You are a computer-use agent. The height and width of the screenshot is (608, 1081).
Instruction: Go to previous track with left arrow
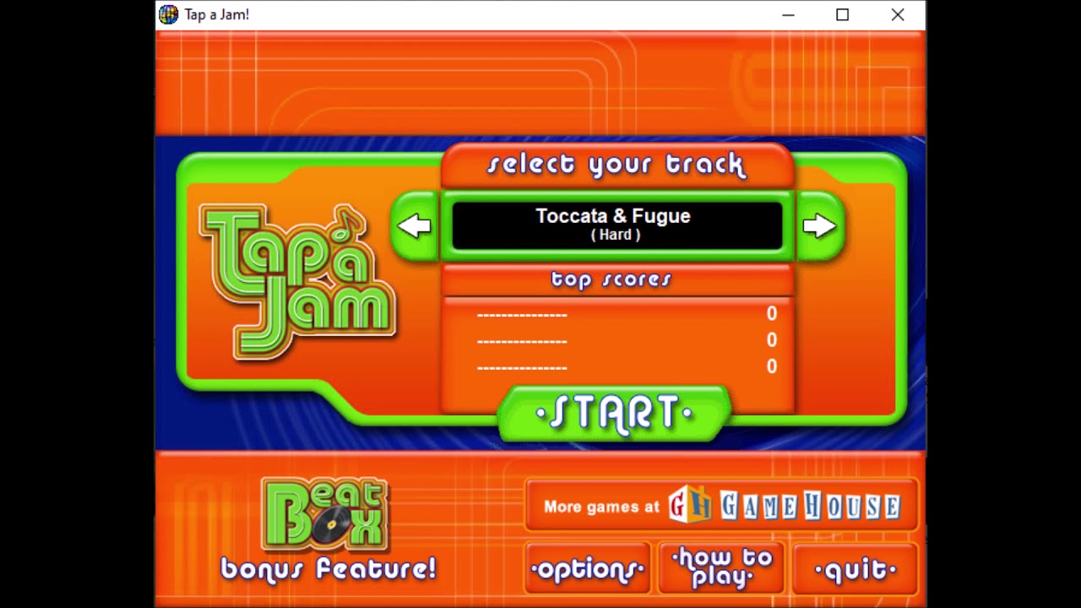coord(415,226)
